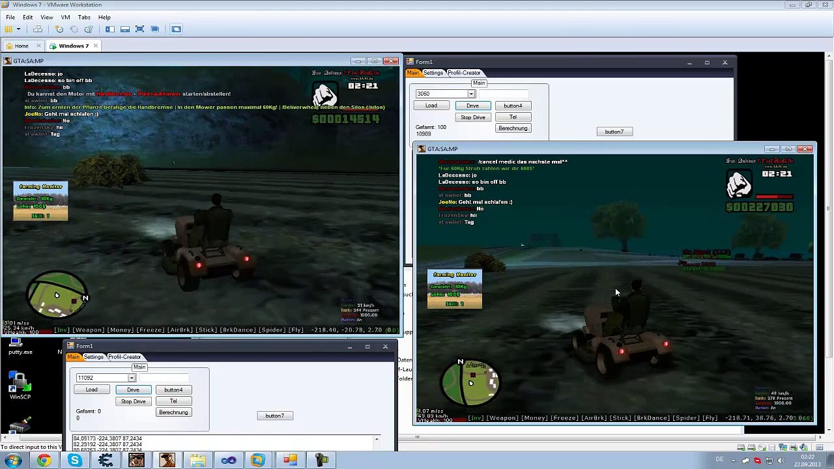Select Main tab in lower Form1 window
The width and height of the screenshot is (834, 469).
pyautogui.click(x=74, y=357)
